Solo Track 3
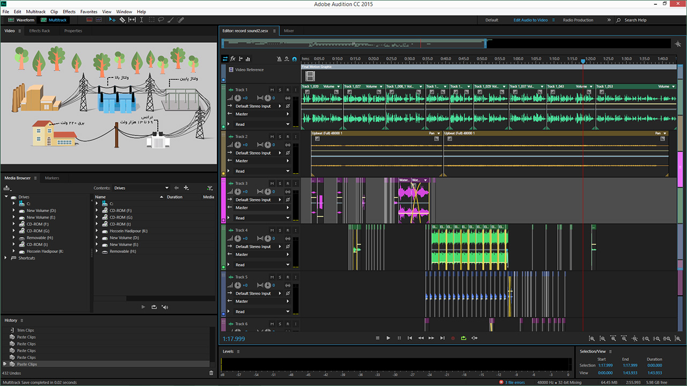 [280, 183]
